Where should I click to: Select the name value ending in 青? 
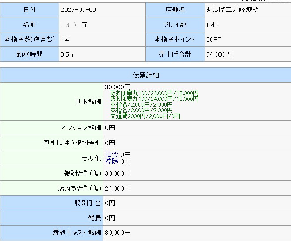point(74,24)
